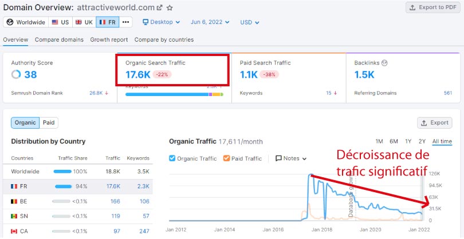Open Organic Search Traffic 17.6K
This screenshot has height=239, width=464.
[138, 75]
